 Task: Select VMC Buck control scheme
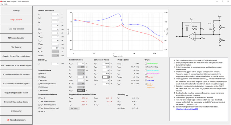[x=39, y=74]
